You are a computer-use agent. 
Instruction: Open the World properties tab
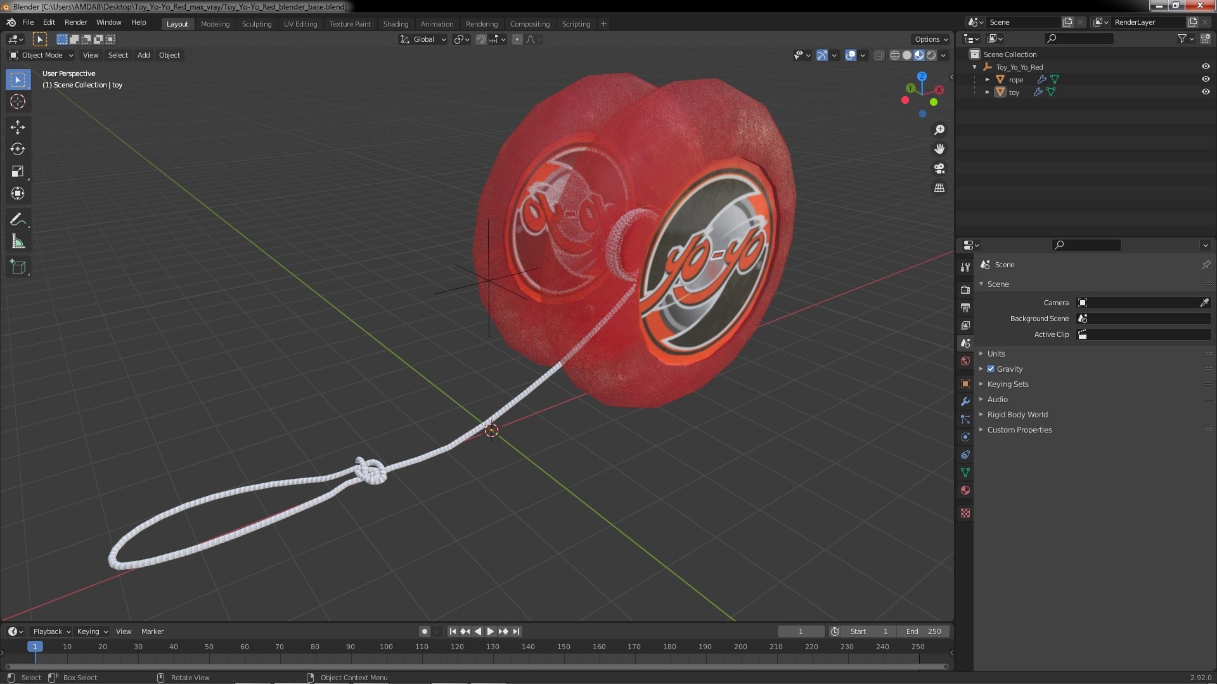tap(965, 362)
